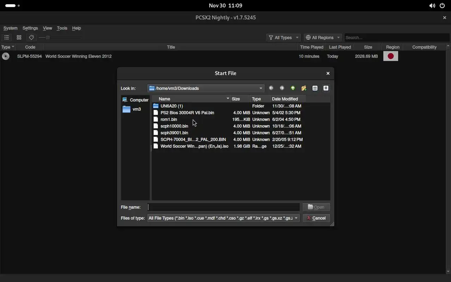Go to parent directory icon
The image size is (451, 282).
coord(293,88)
